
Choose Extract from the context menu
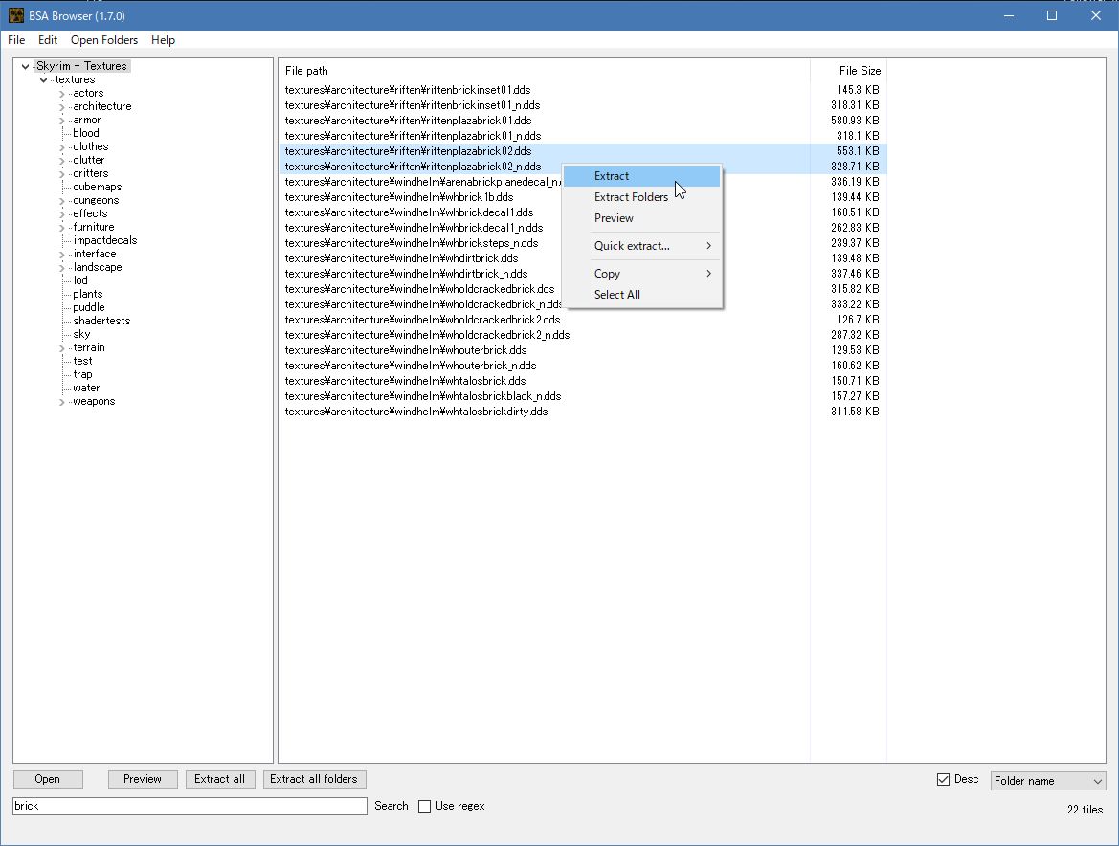point(641,176)
